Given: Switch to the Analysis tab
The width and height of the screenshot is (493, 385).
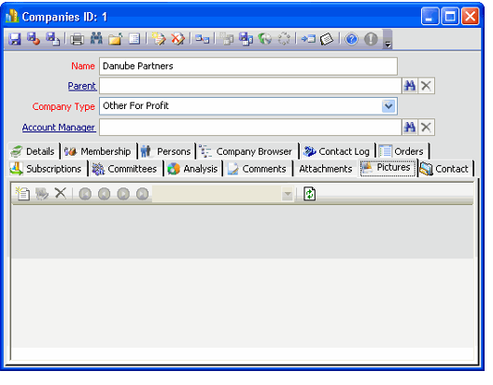Looking at the screenshot, I should pyautogui.click(x=192, y=169).
